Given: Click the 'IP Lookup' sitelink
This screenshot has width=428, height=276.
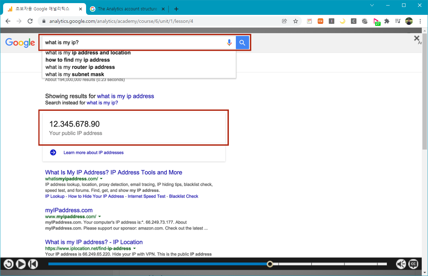Looking at the screenshot, I should [55, 196].
